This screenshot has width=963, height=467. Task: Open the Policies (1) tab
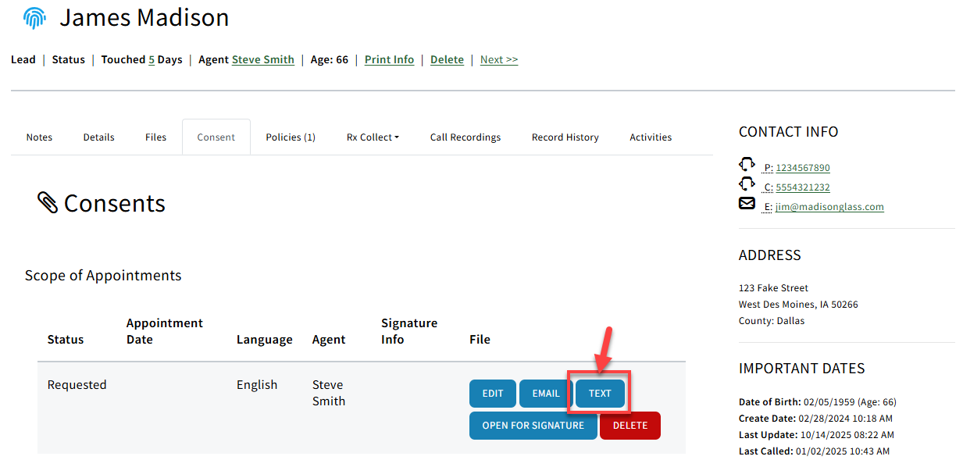click(290, 137)
